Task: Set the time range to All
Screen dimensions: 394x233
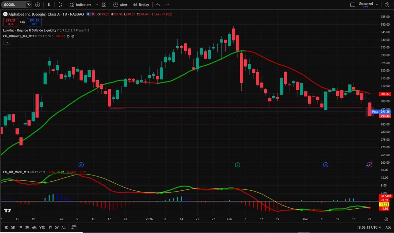Action: tap(63, 227)
